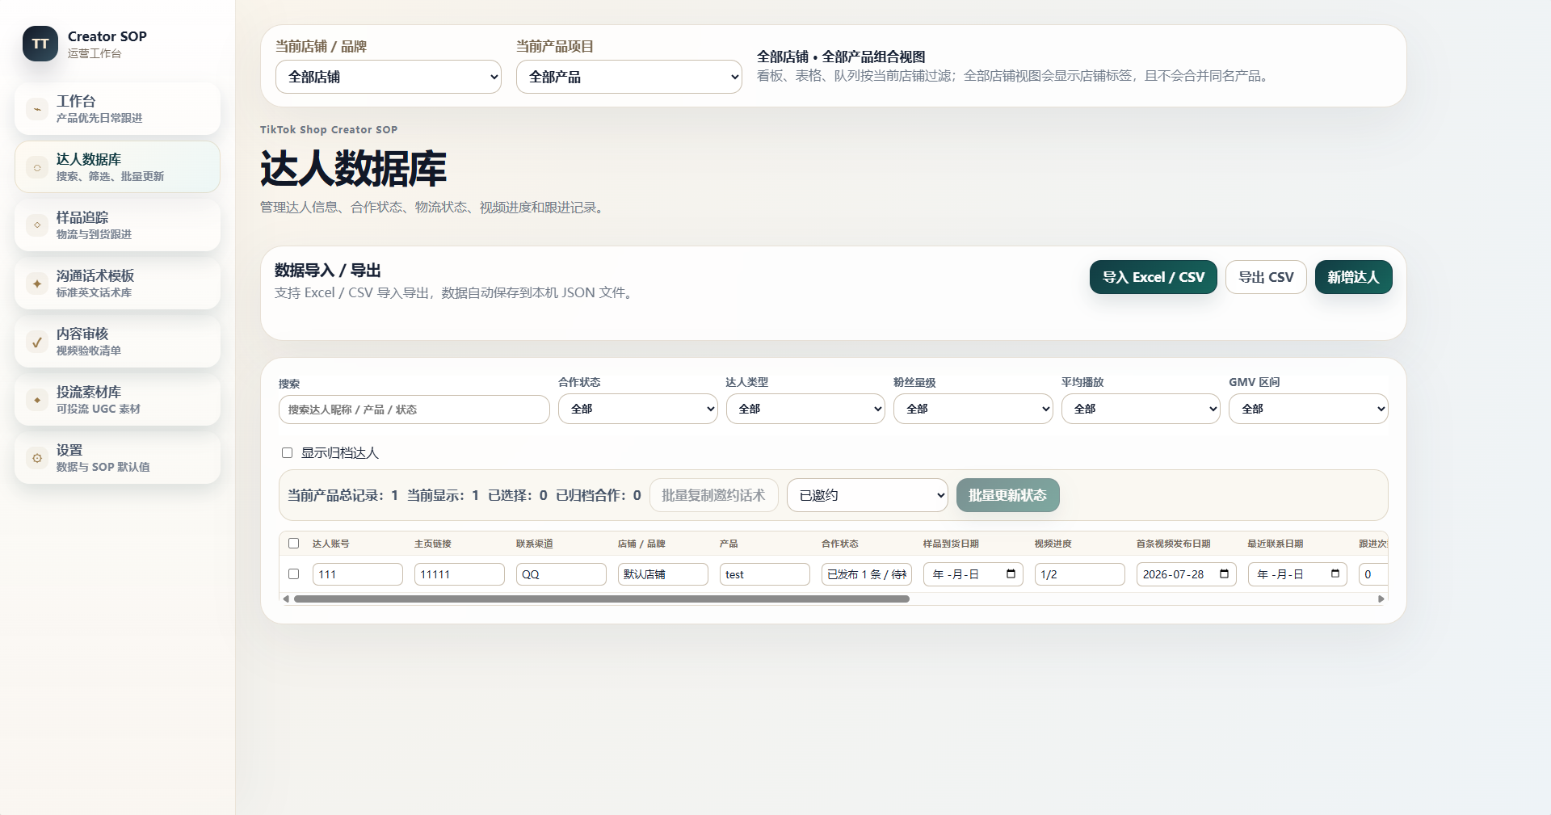Open calendar picker for 样品到货日期
The image size is (1551, 815).
click(1011, 574)
